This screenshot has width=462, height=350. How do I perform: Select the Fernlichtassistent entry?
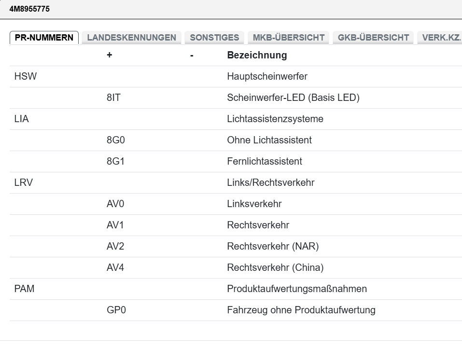[265, 161]
